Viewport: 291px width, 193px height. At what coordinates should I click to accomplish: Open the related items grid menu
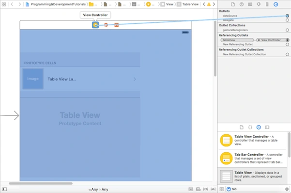coord(4,4)
